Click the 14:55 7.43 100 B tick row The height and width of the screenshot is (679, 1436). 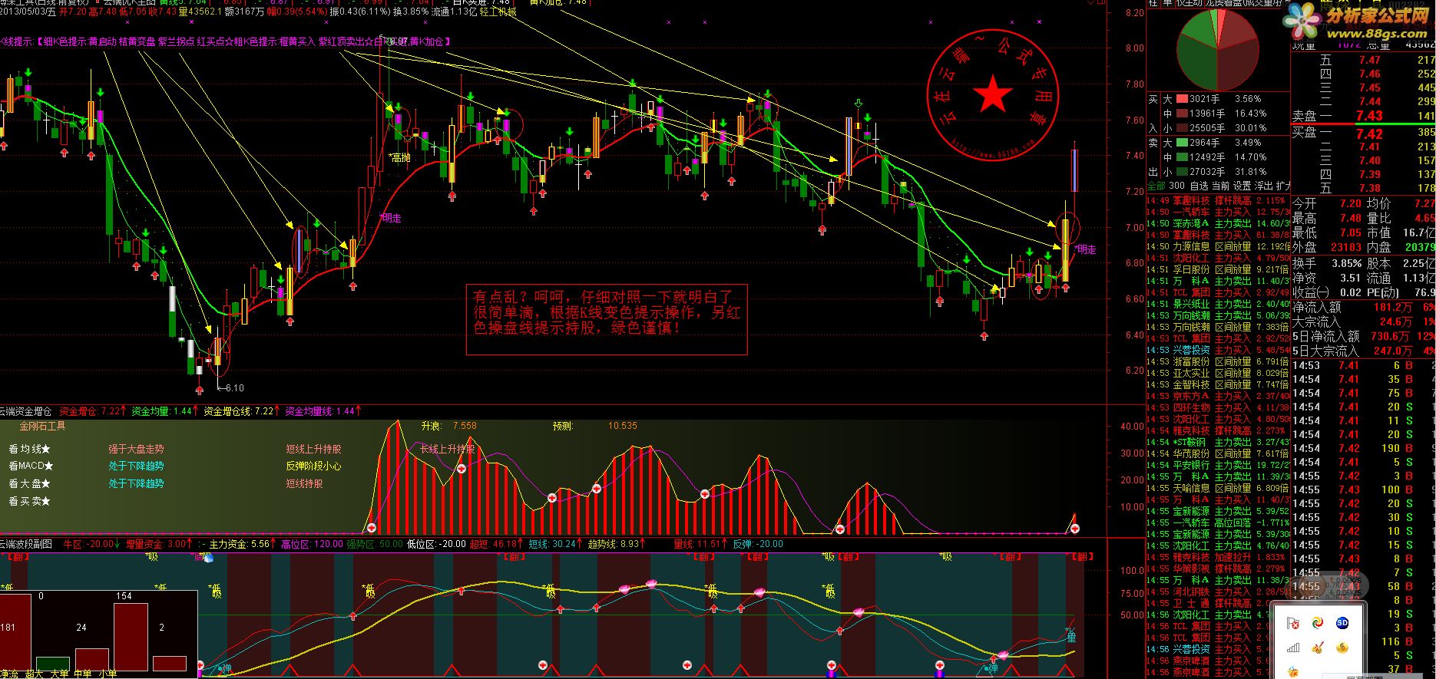point(1363,489)
